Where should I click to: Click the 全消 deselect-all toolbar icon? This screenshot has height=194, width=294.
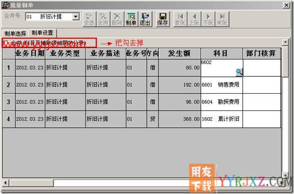(103, 19)
